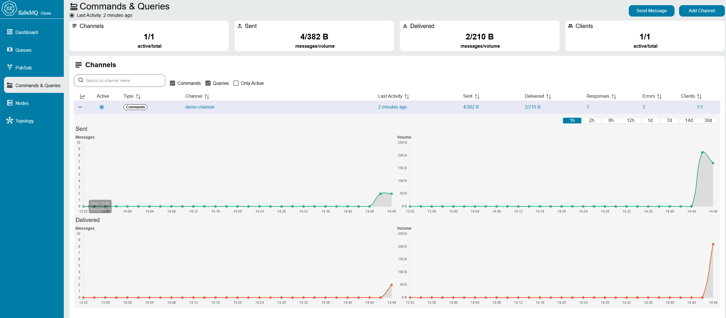
Task: Collapse the demo-channel row chevron
Action: pyautogui.click(x=80, y=107)
